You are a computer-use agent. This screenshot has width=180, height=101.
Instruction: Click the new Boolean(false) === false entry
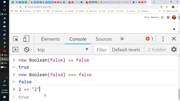55,75
